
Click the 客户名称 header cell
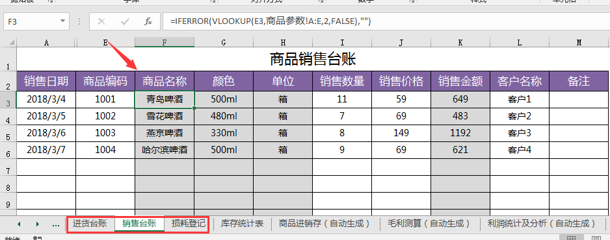(520, 81)
